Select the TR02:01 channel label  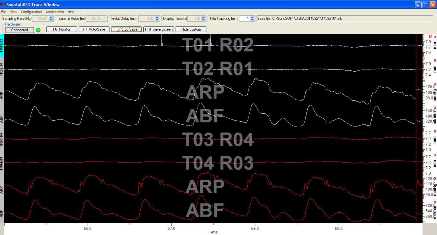click(x=2, y=69)
